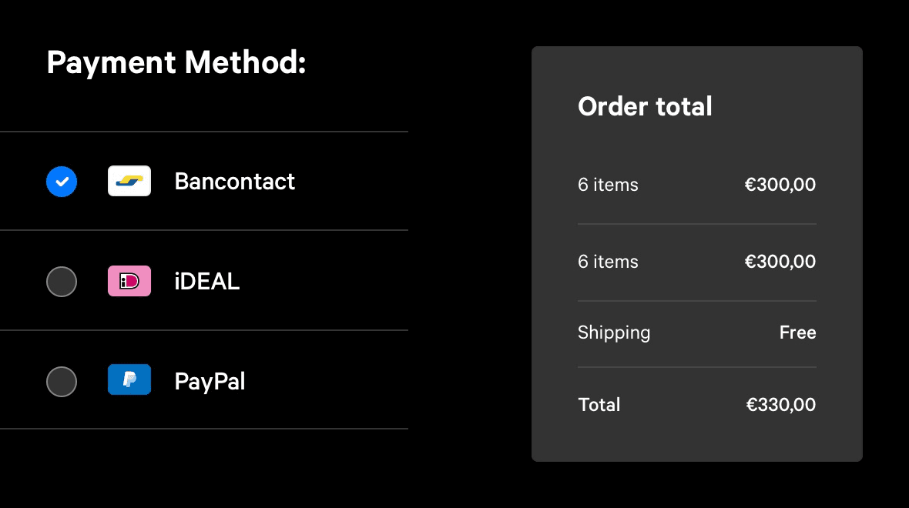Click the PayPal payment label
Image resolution: width=909 pixels, height=508 pixels.
coord(210,382)
